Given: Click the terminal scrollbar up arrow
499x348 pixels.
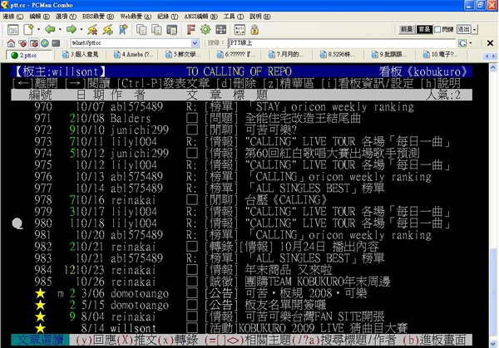Looking at the screenshot, I should (x=493, y=67).
